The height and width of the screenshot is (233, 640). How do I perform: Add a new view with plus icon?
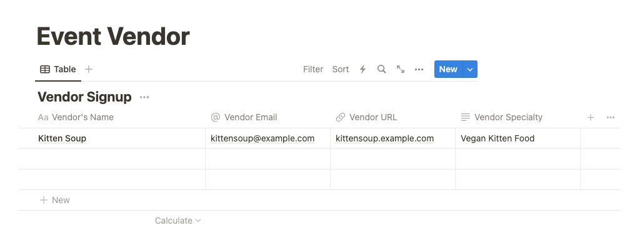(89, 69)
